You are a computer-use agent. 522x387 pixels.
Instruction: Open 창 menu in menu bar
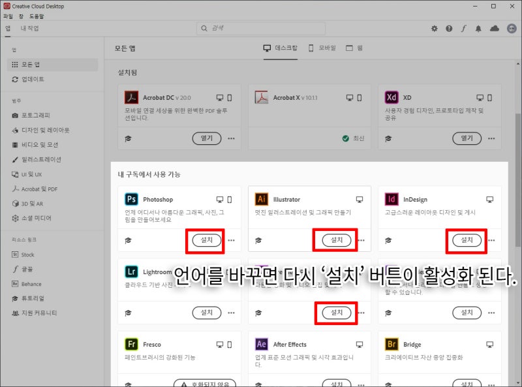(x=21, y=16)
